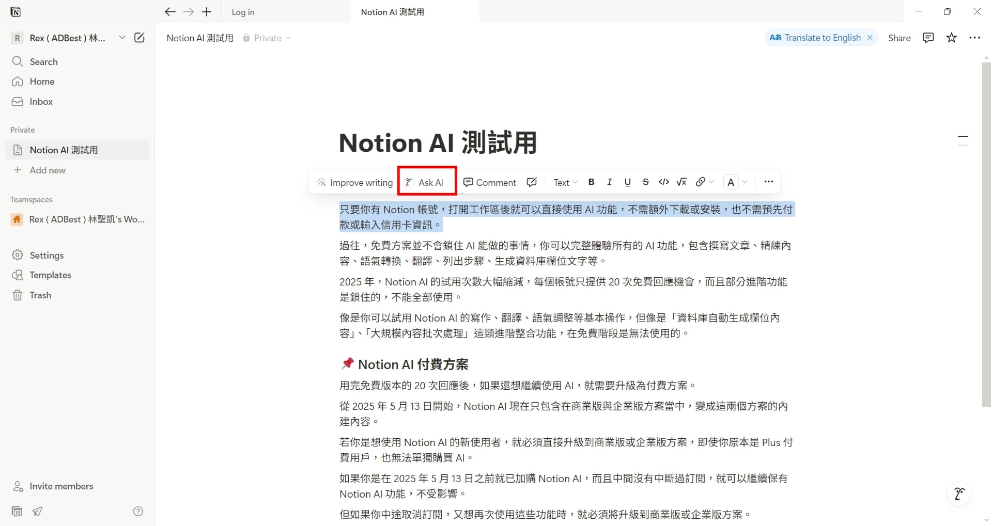Toggle strikethrough on the selected text
The image size is (992, 526).
646,182
